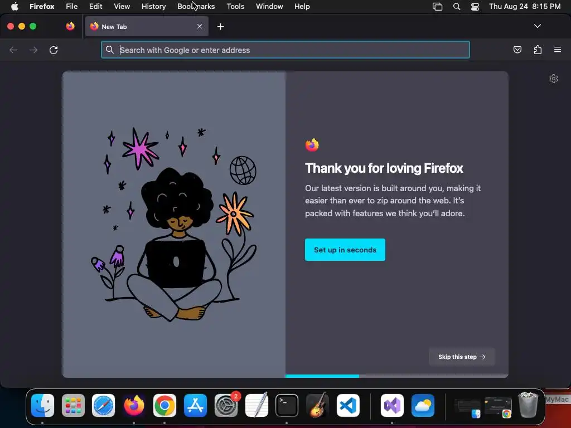Image resolution: width=571 pixels, height=428 pixels.
Task: Open the Help menu
Action: coord(302,7)
